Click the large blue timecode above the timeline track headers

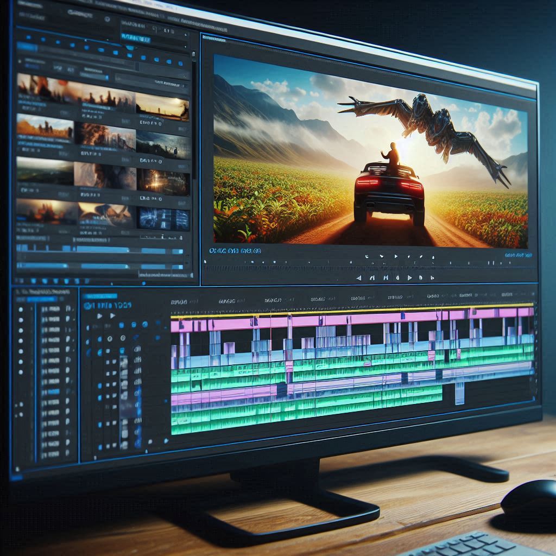pos(108,305)
